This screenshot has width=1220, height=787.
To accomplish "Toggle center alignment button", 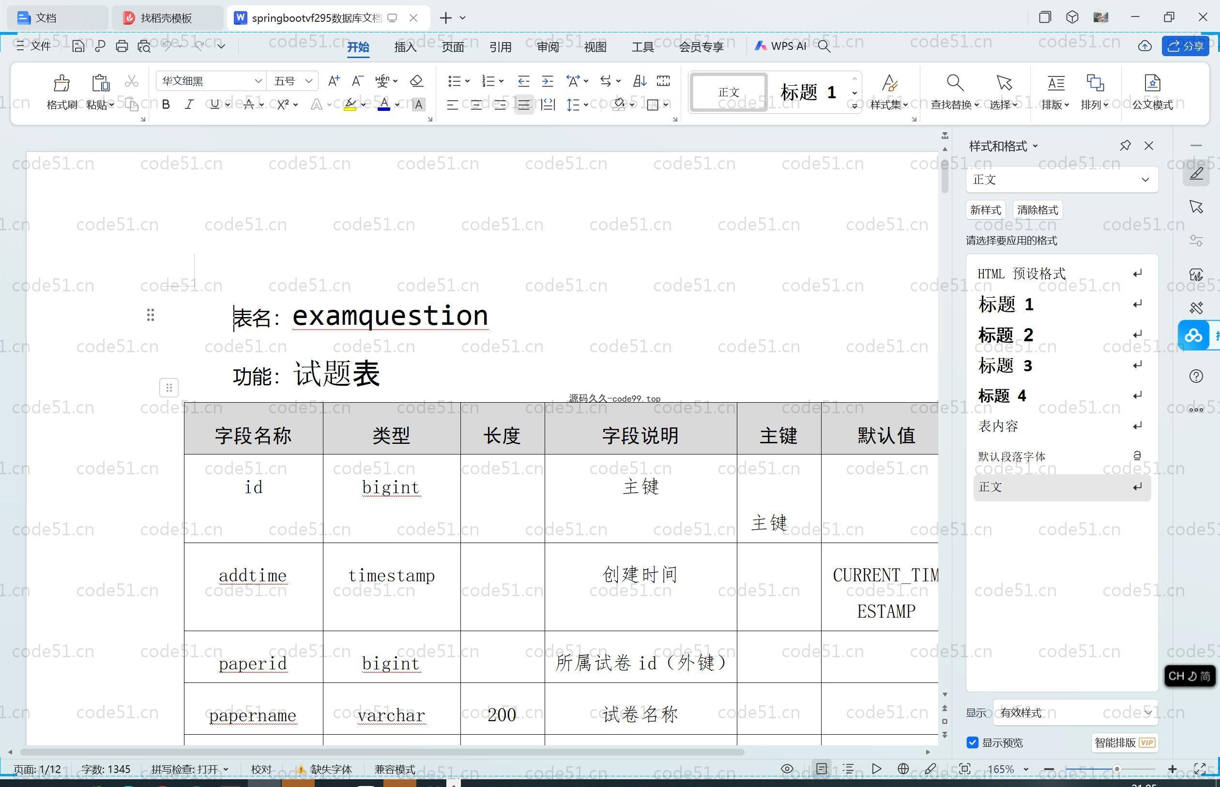I will [x=476, y=105].
